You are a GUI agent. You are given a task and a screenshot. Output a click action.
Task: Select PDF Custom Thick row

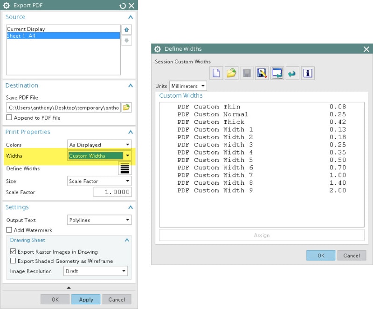pyautogui.click(x=262, y=122)
